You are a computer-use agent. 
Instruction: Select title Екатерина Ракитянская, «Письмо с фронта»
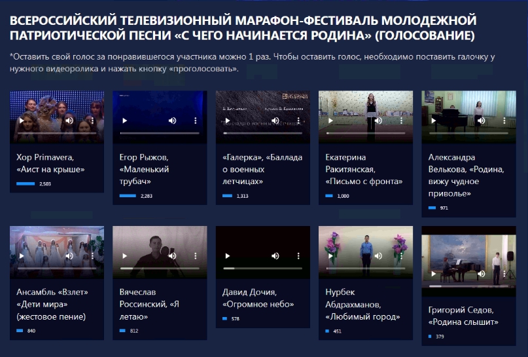(x=364, y=169)
